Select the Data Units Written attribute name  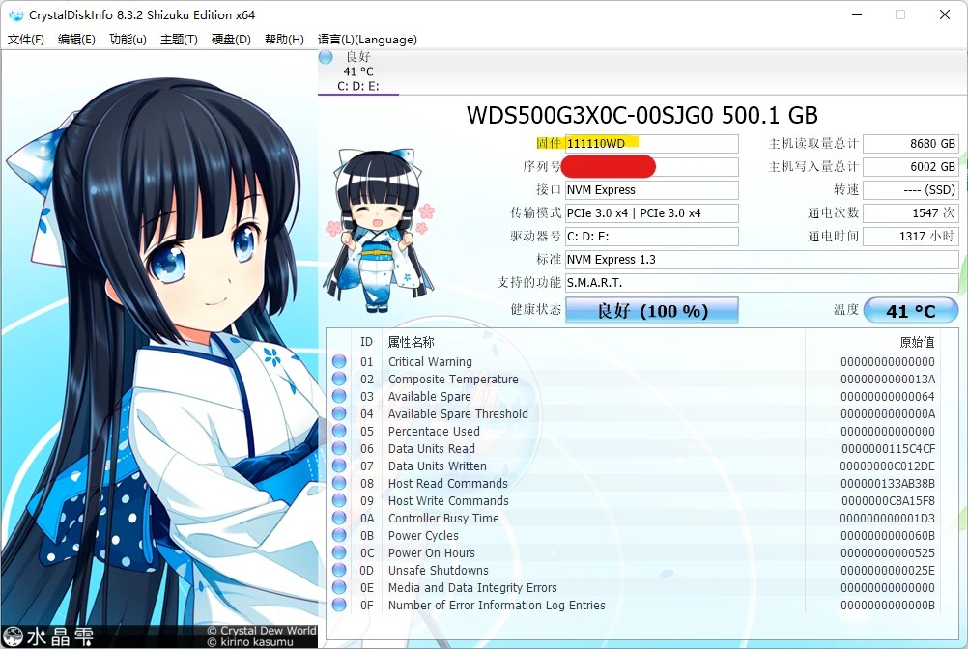tap(437, 466)
